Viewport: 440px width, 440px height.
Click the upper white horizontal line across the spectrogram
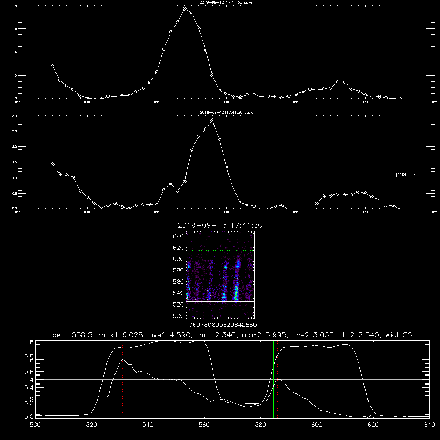click(x=220, y=248)
